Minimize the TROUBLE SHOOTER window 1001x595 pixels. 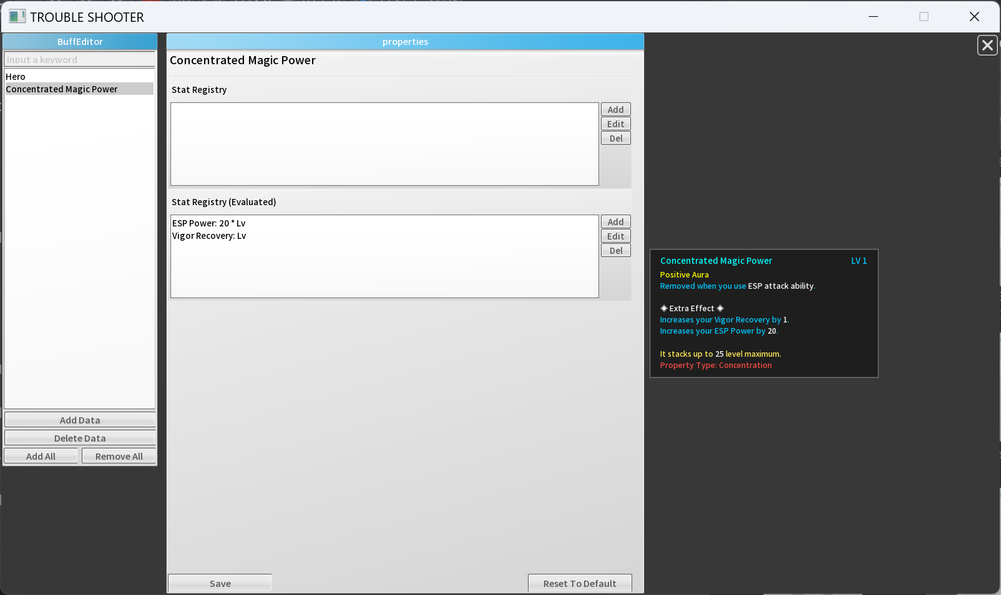[874, 17]
